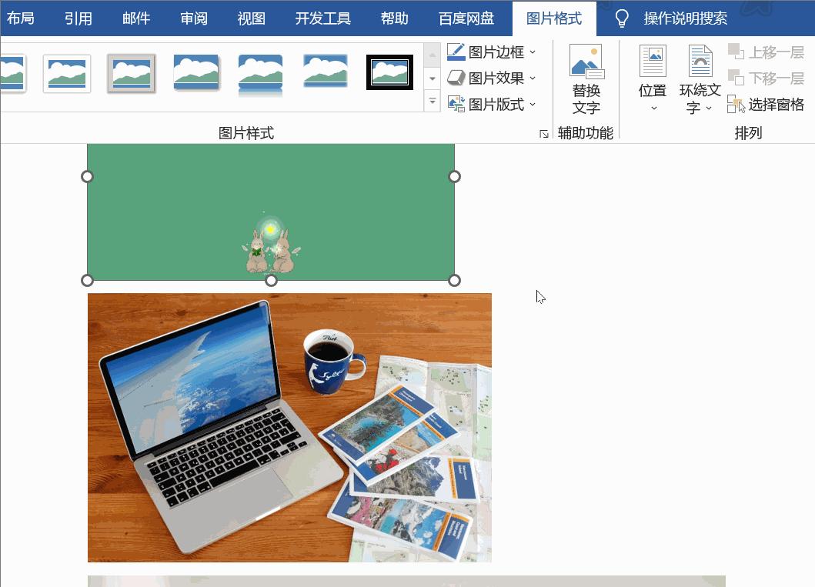Switch to the 审阅 ribbon tab
This screenshot has width=815, height=587.
(x=193, y=16)
